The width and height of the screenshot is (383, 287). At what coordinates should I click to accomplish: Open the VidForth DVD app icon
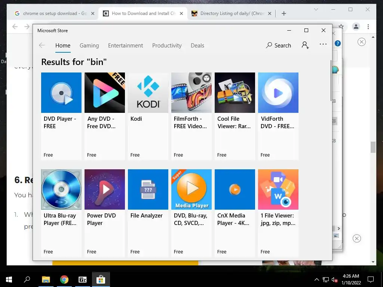pos(278,93)
